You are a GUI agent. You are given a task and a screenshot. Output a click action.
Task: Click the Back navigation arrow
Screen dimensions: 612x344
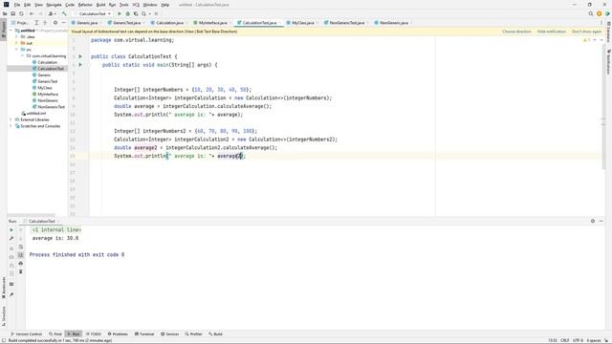[x=32, y=13]
